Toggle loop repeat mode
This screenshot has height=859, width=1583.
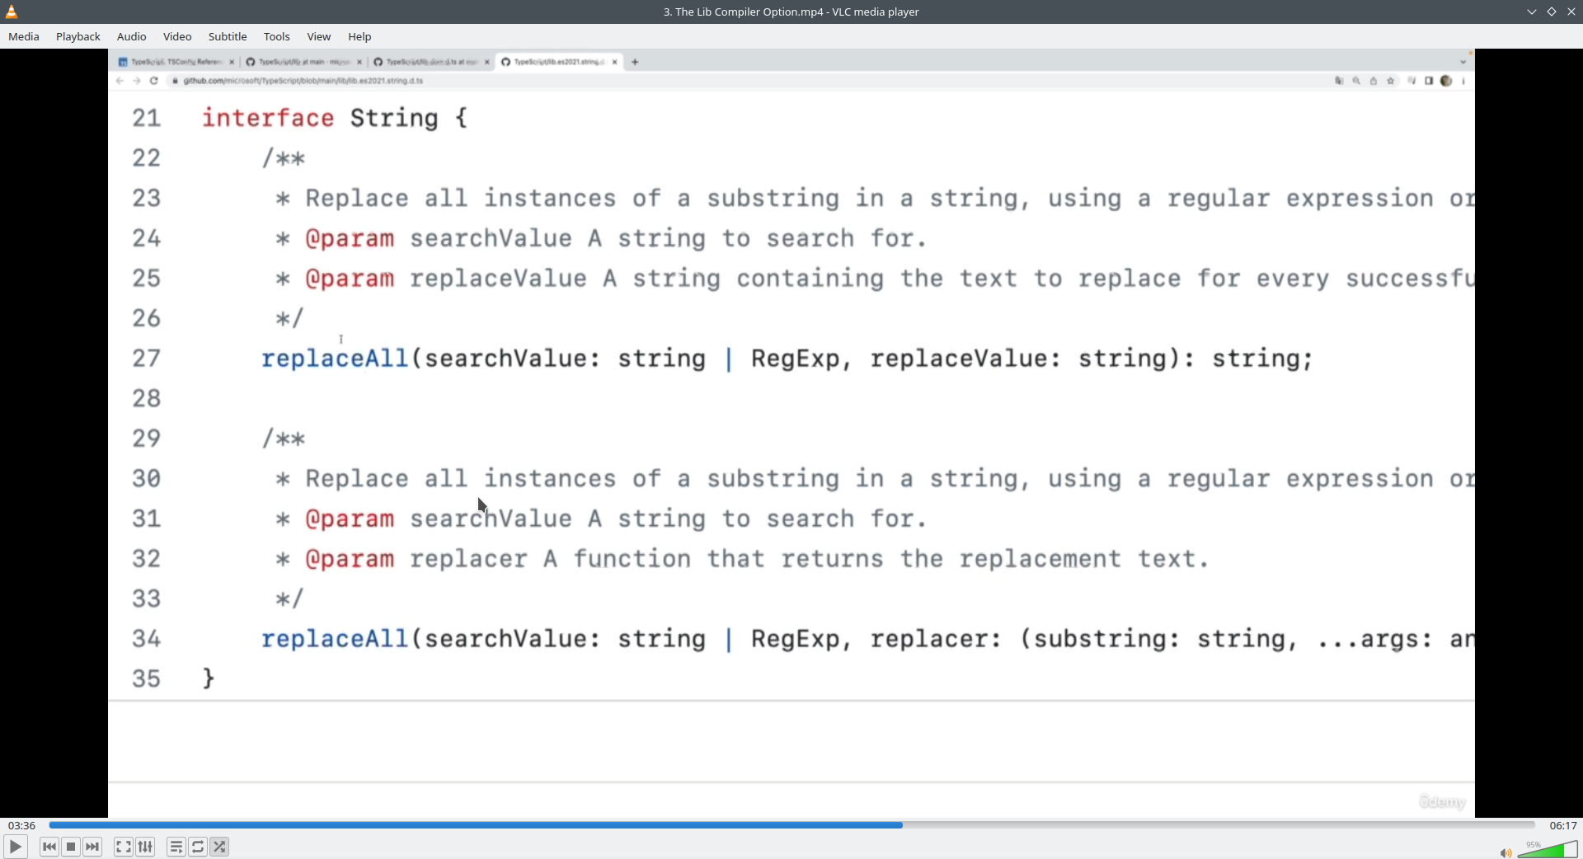[x=198, y=847]
